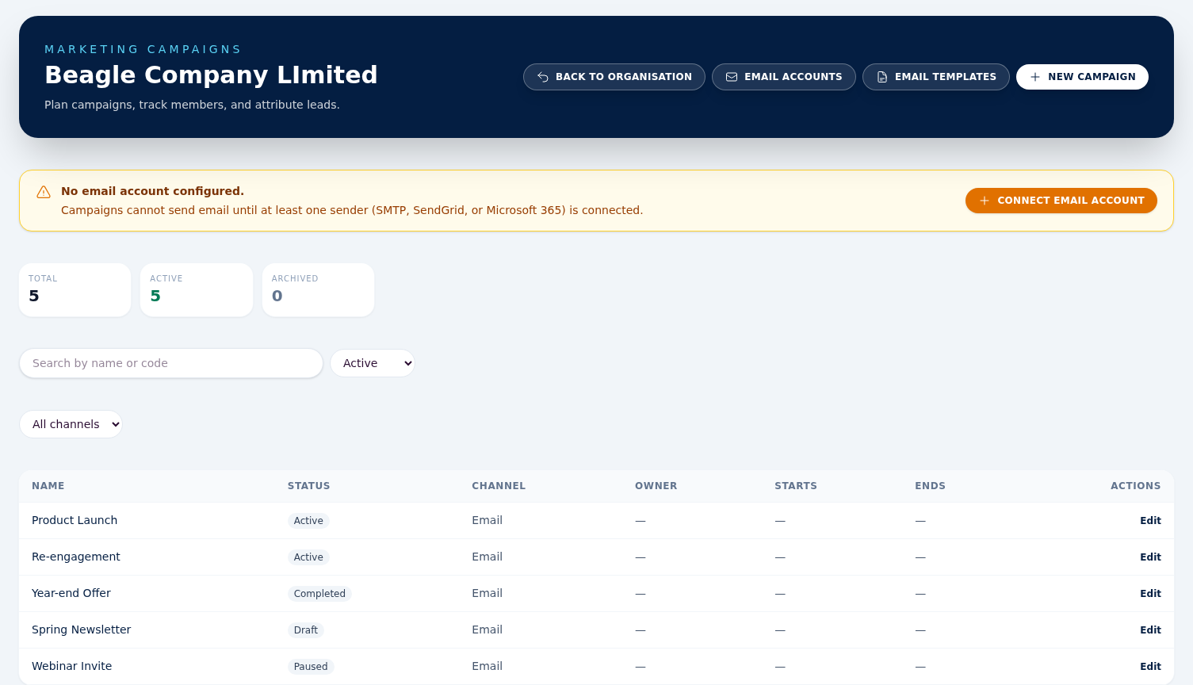Click the Email channel cell for Year-end Offer

point(487,593)
